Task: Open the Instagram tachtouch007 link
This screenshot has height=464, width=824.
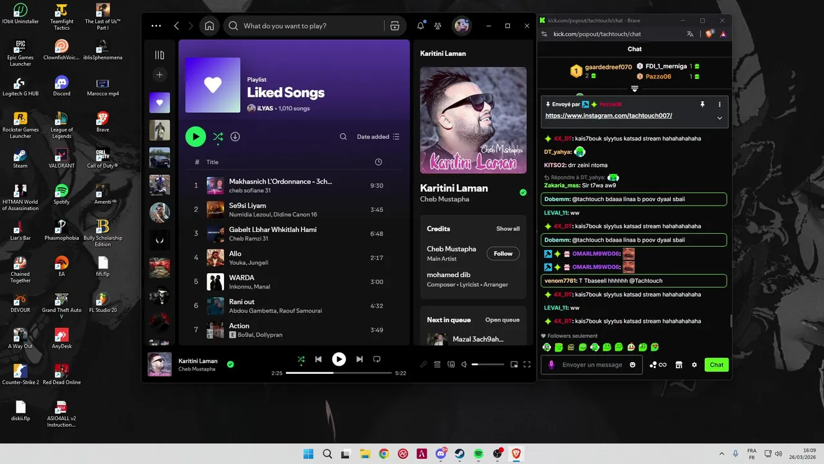Action: (608, 115)
